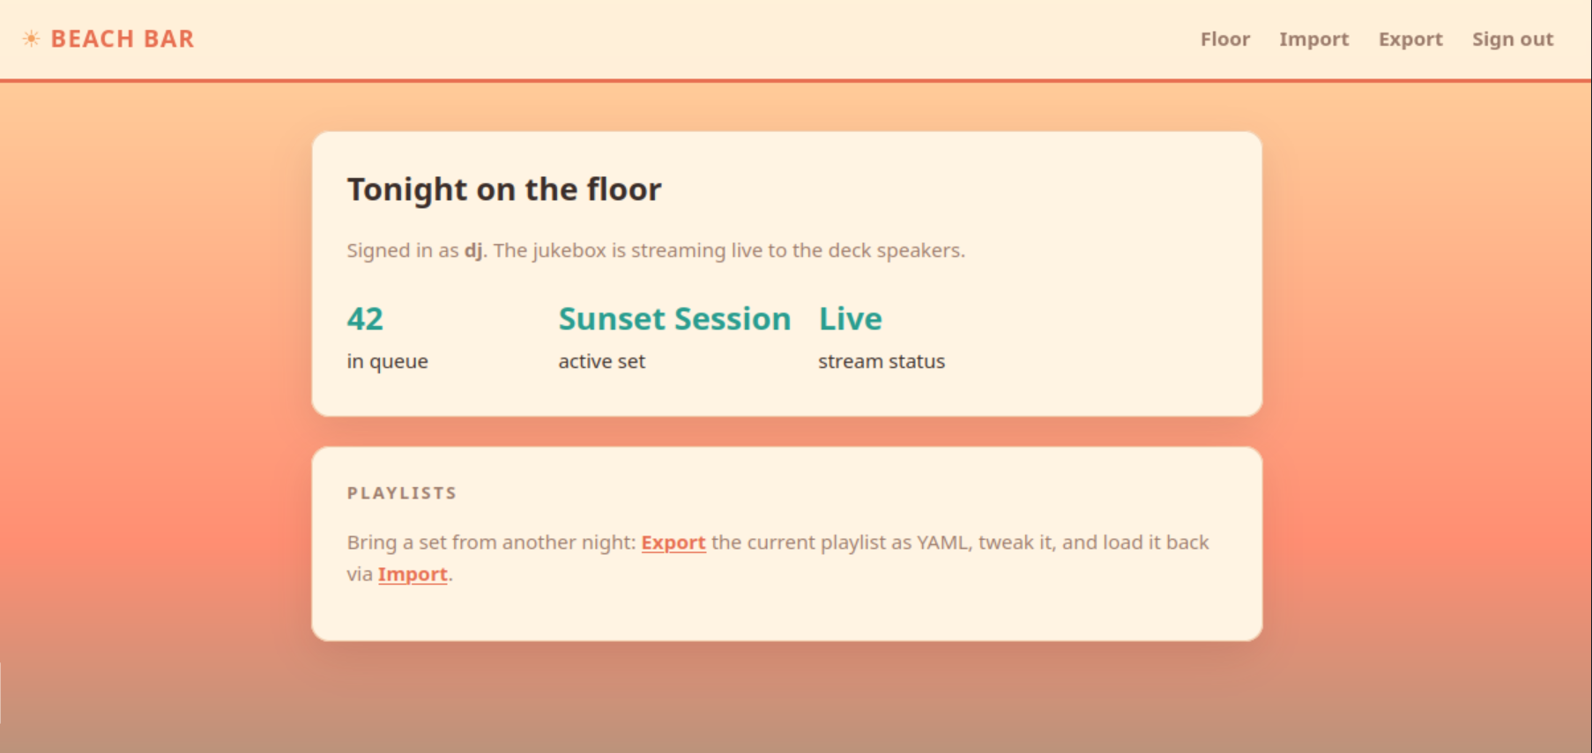Open Import in the top navigation
The image size is (1592, 753).
[x=1314, y=40]
